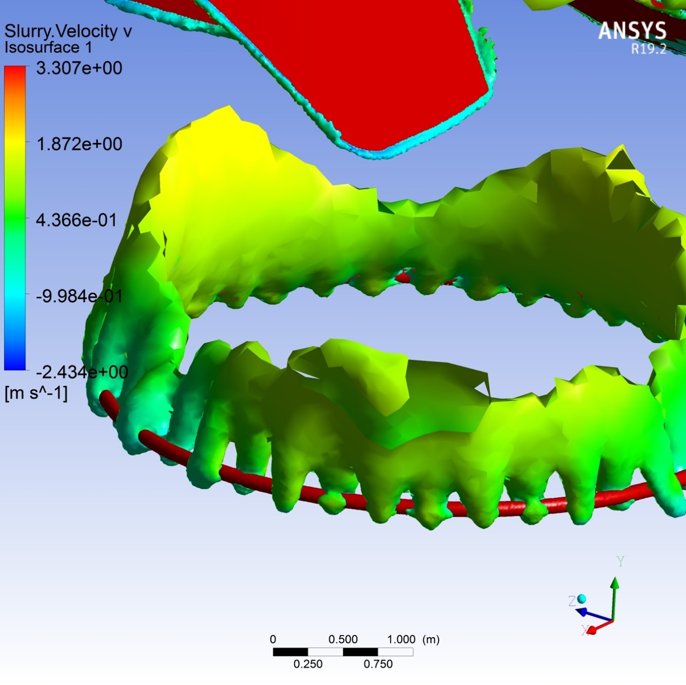Select the Slurry.Velocity v legend title

coord(68,31)
